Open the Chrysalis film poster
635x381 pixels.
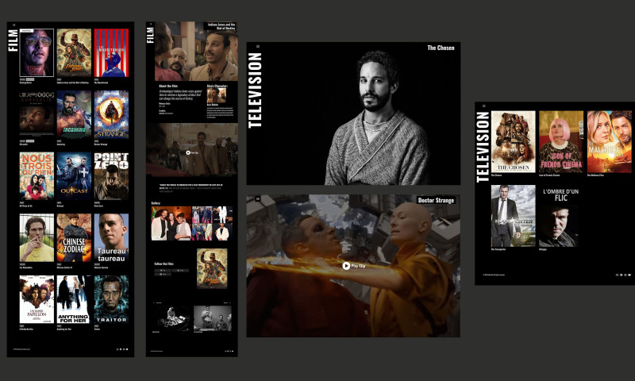[37, 114]
